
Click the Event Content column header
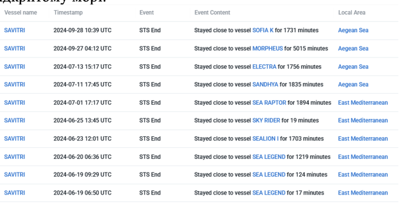pyautogui.click(x=212, y=13)
